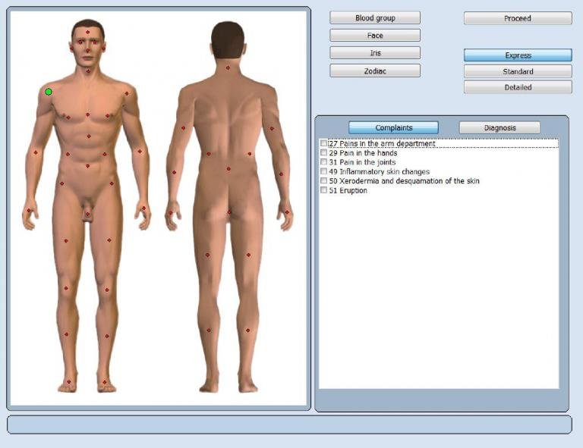Image resolution: width=583 pixels, height=448 pixels.
Task: Open the Blood group option
Action: point(375,18)
